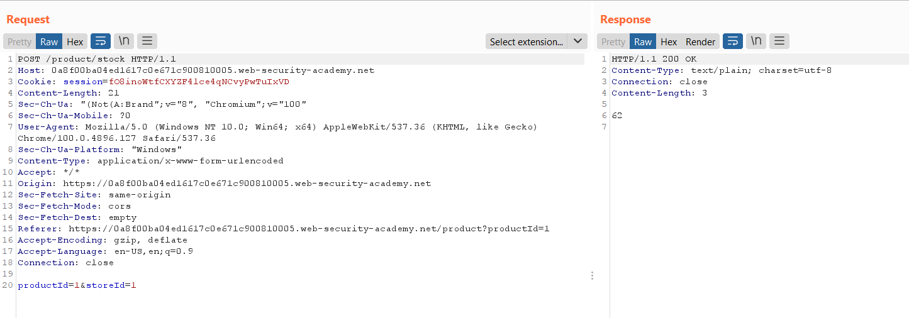This screenshot has height=318, width=909.
Task: Select the Request Raw view
Action: (49, 41)
